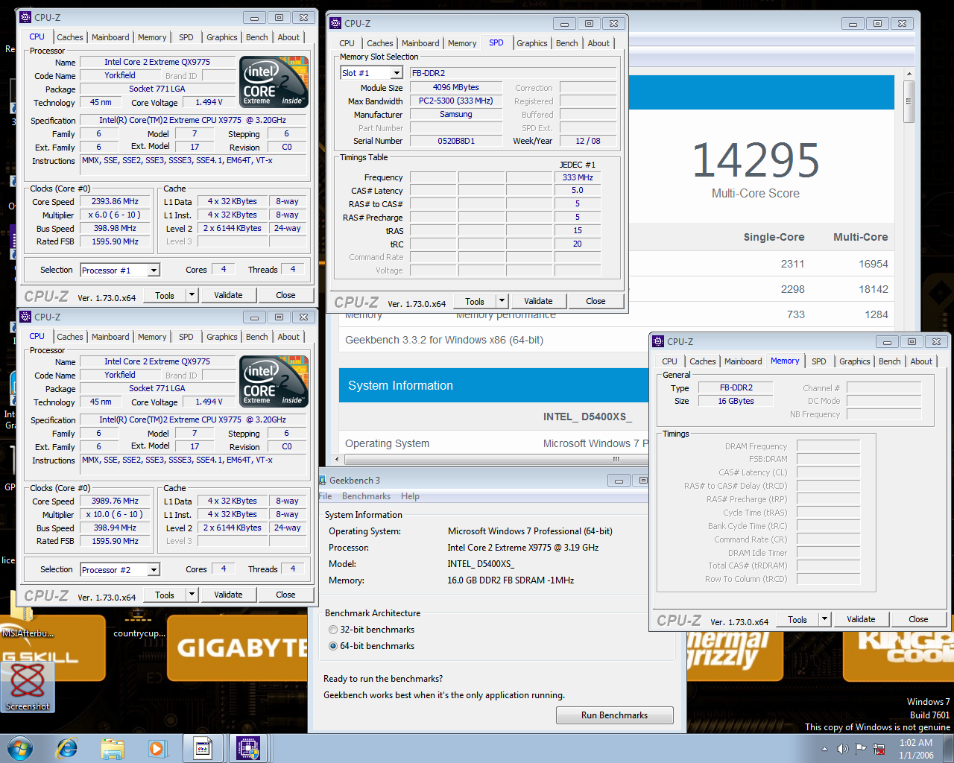Screen dimensions: 954x763
Task: Open SPD tab in Memory window
Action: (x=819, y=361)
